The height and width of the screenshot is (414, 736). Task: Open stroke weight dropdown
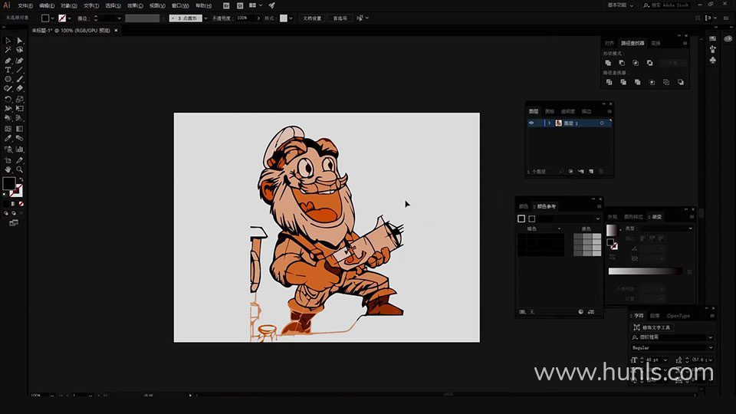[x=119, y=18]
